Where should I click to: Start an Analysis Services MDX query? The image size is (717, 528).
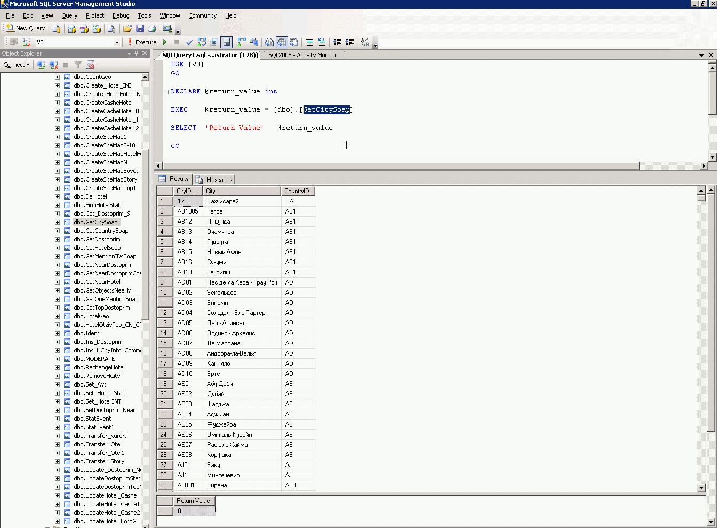(71, 28)
